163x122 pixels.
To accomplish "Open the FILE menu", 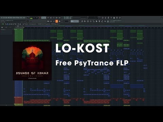I will (x=1, y=18).
